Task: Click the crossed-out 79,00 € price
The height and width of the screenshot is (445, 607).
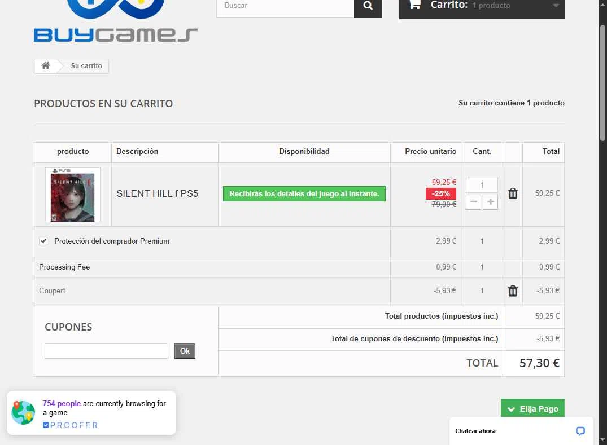Action: pos(444,204)
